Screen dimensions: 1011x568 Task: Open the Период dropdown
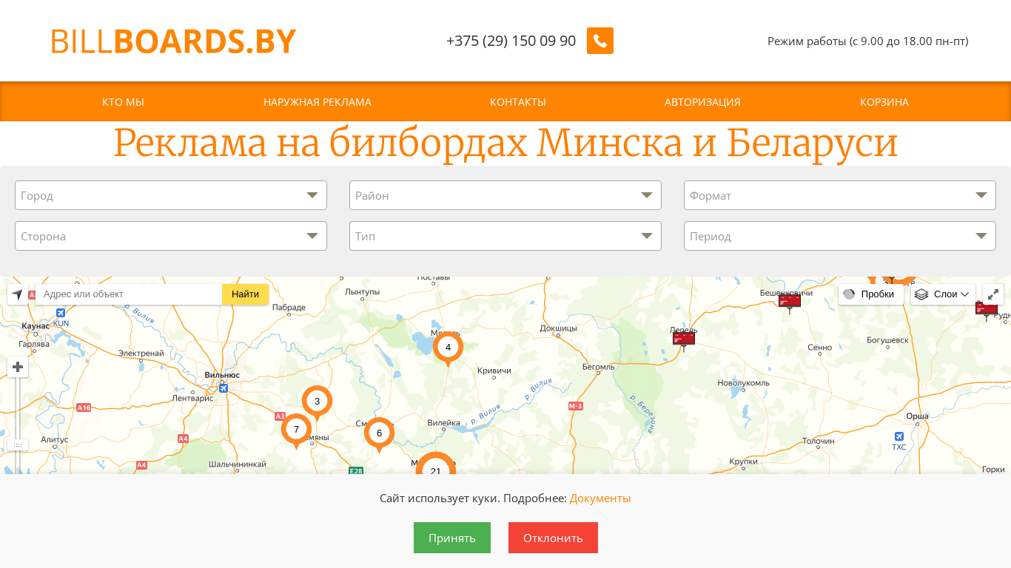[840, 236]
